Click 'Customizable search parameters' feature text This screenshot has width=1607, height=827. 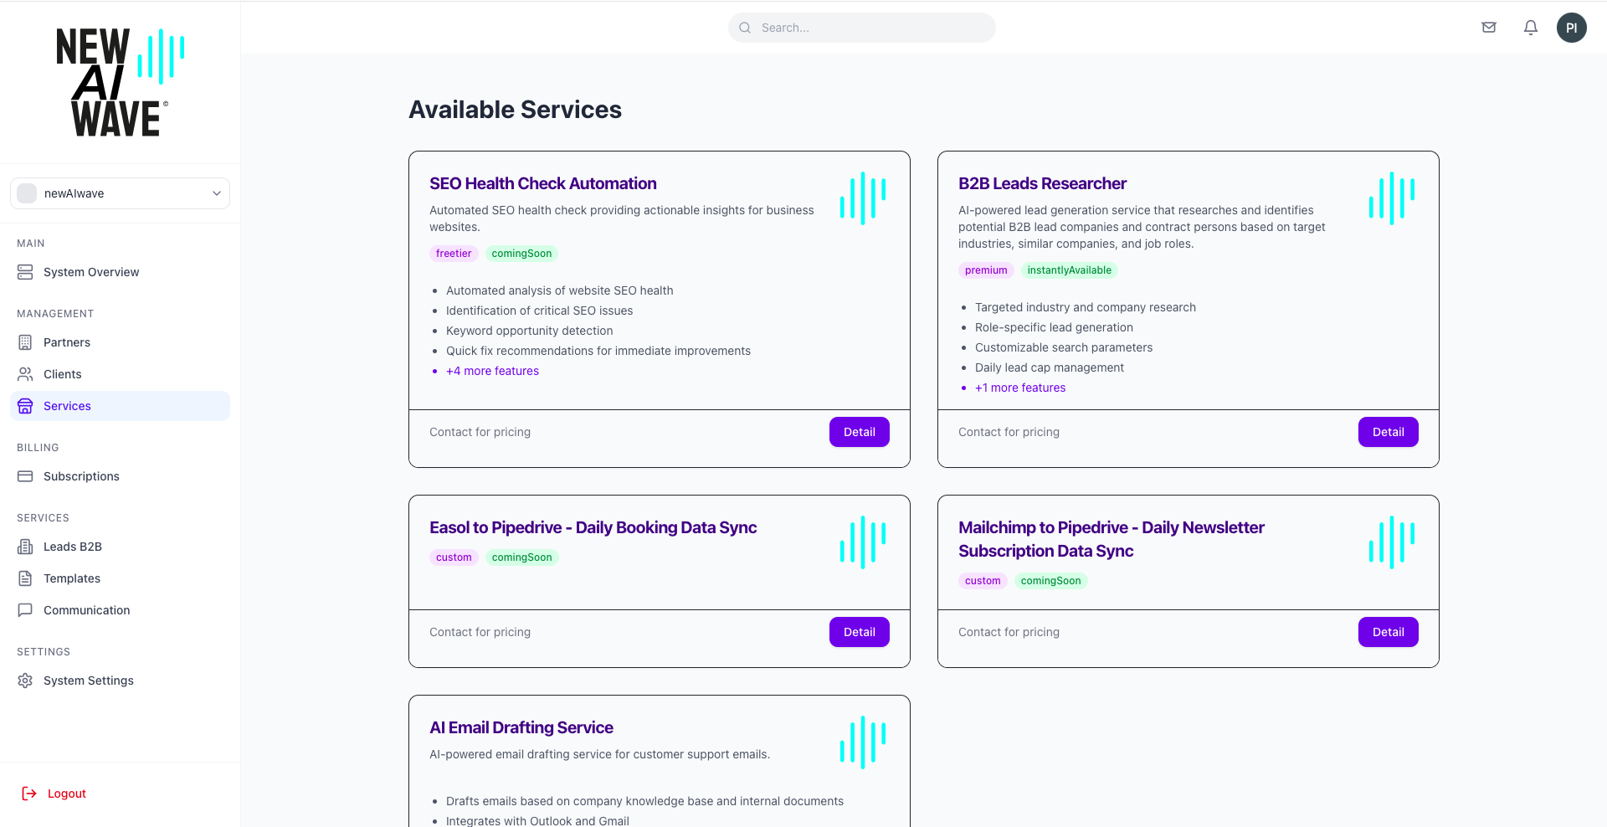pos(1064,347)
